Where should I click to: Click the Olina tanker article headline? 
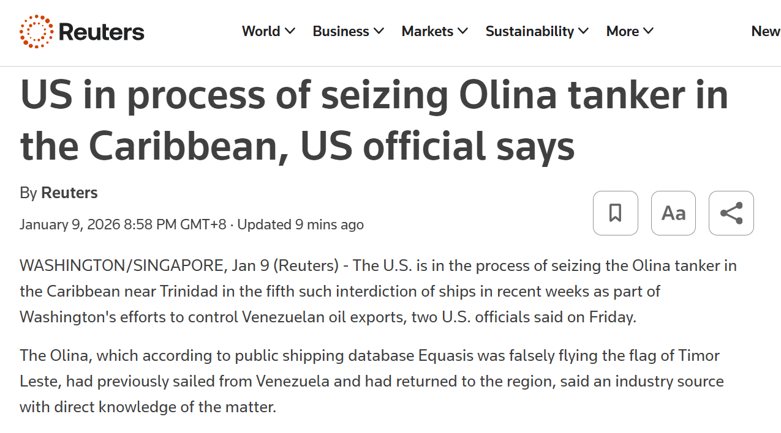(374, 120)
